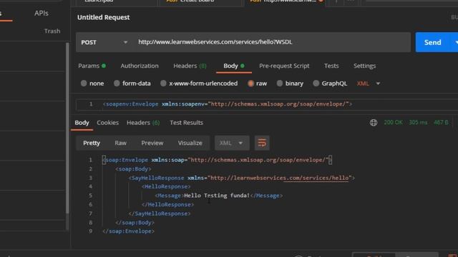Open the response Headers (6) tab
This screenshot has width=458, height=257.
pyautogui.click(x=143, y=123)
